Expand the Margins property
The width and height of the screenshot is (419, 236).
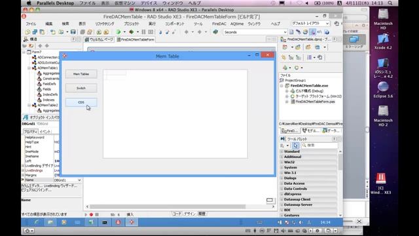pos(23,175)
